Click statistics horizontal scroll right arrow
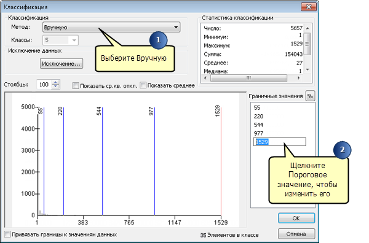 point(299,78)
